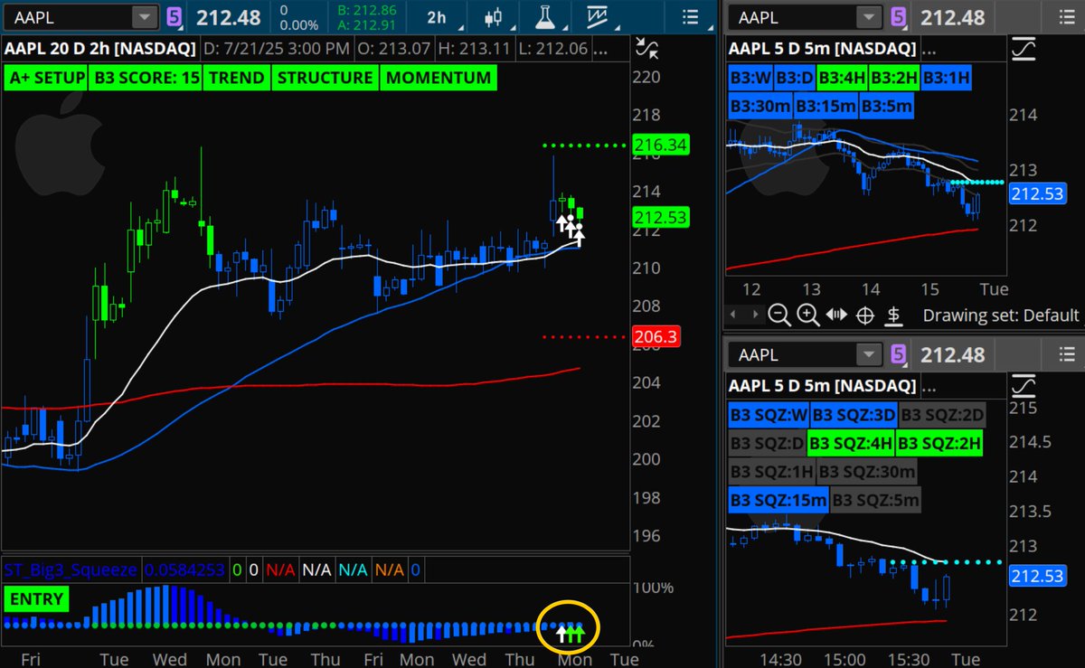Expand the ellipsis in the lower-right chart header
1085x668 pixels.
point(930,387)
